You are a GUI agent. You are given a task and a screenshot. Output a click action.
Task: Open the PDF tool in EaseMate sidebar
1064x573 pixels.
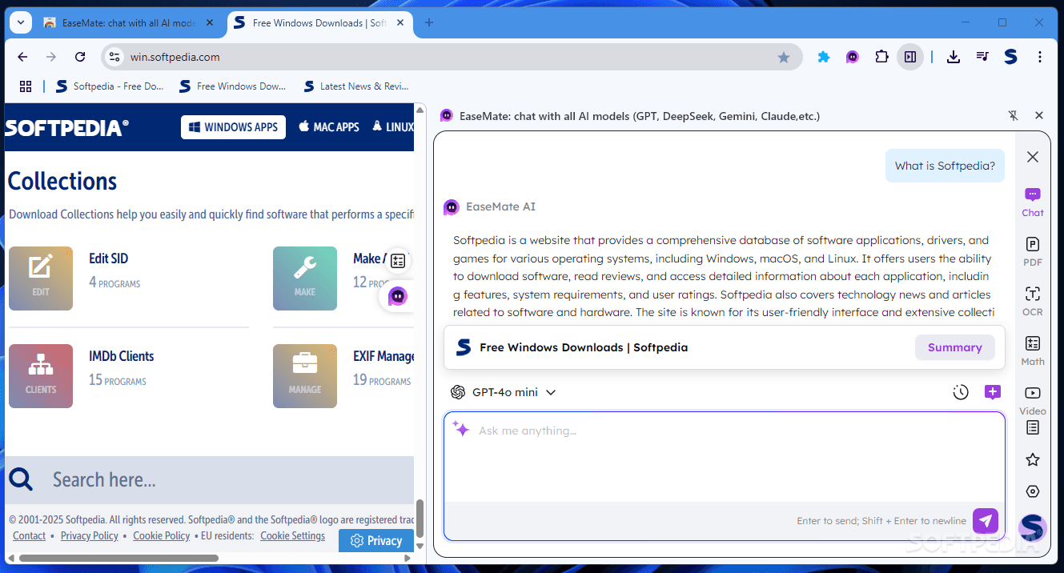coord(1033,251)
